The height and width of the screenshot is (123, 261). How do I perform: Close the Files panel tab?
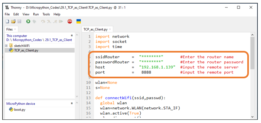[15, 29]
